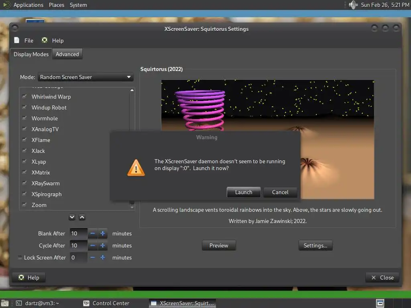This screenshot has width=411, height=308.
Task: Select Wormhole in the saver list
Action: click(45, 118)
